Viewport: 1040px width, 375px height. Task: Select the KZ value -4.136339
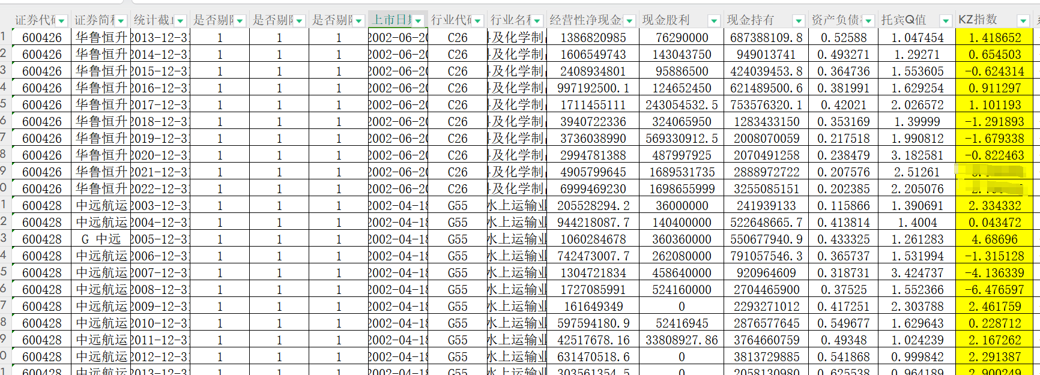994,272
